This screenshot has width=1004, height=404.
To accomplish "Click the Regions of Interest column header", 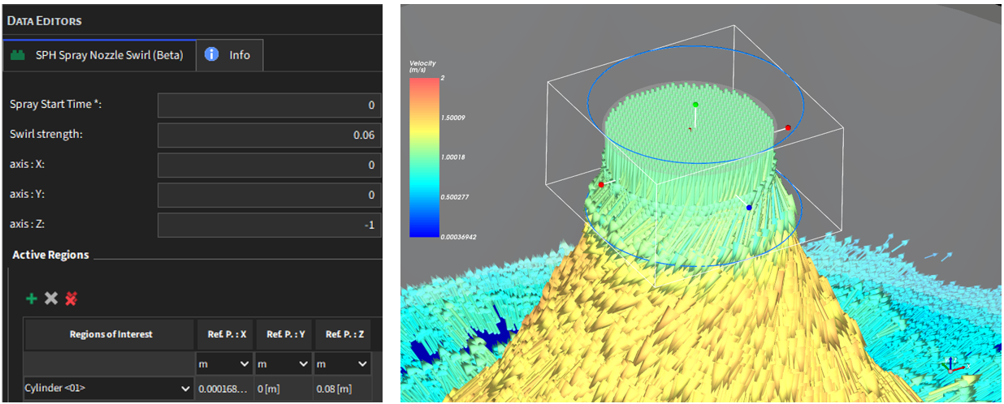I will [x=110, y=334].
